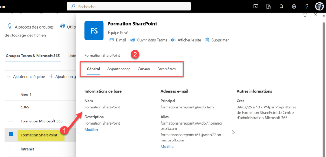This screenshot has height=157, width=326.
Task: Click the formationsharepoint@wido.tech primary address
Action: tap(187, 107)
